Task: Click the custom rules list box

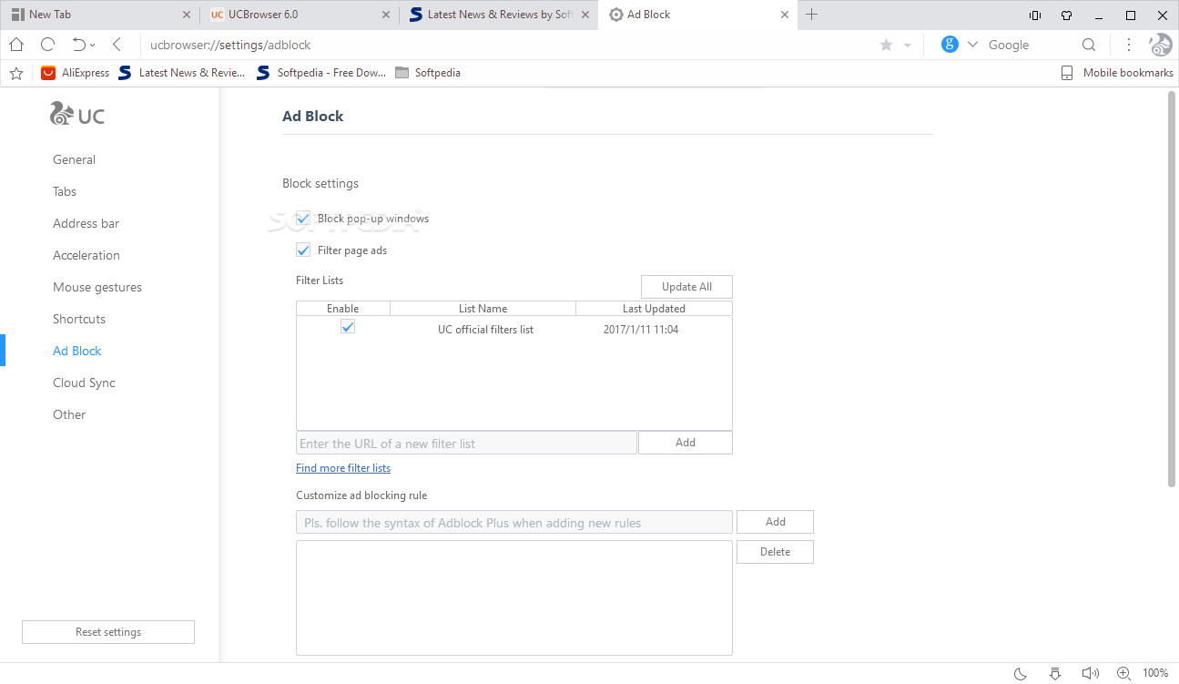Action: coord(514,597)
